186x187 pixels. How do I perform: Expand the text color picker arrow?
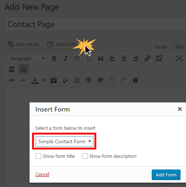[43, 80]
